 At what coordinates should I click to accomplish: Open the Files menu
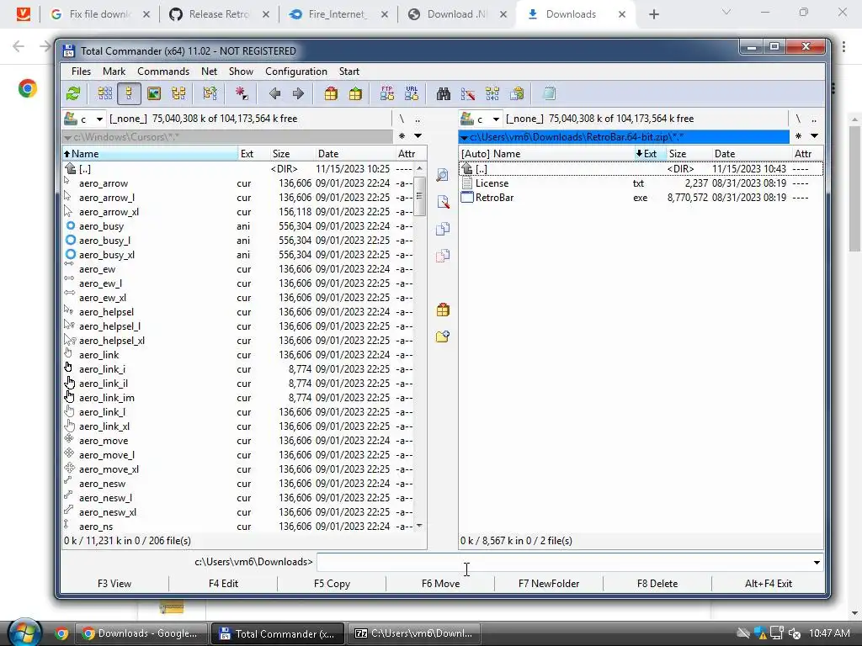point(81,71)
